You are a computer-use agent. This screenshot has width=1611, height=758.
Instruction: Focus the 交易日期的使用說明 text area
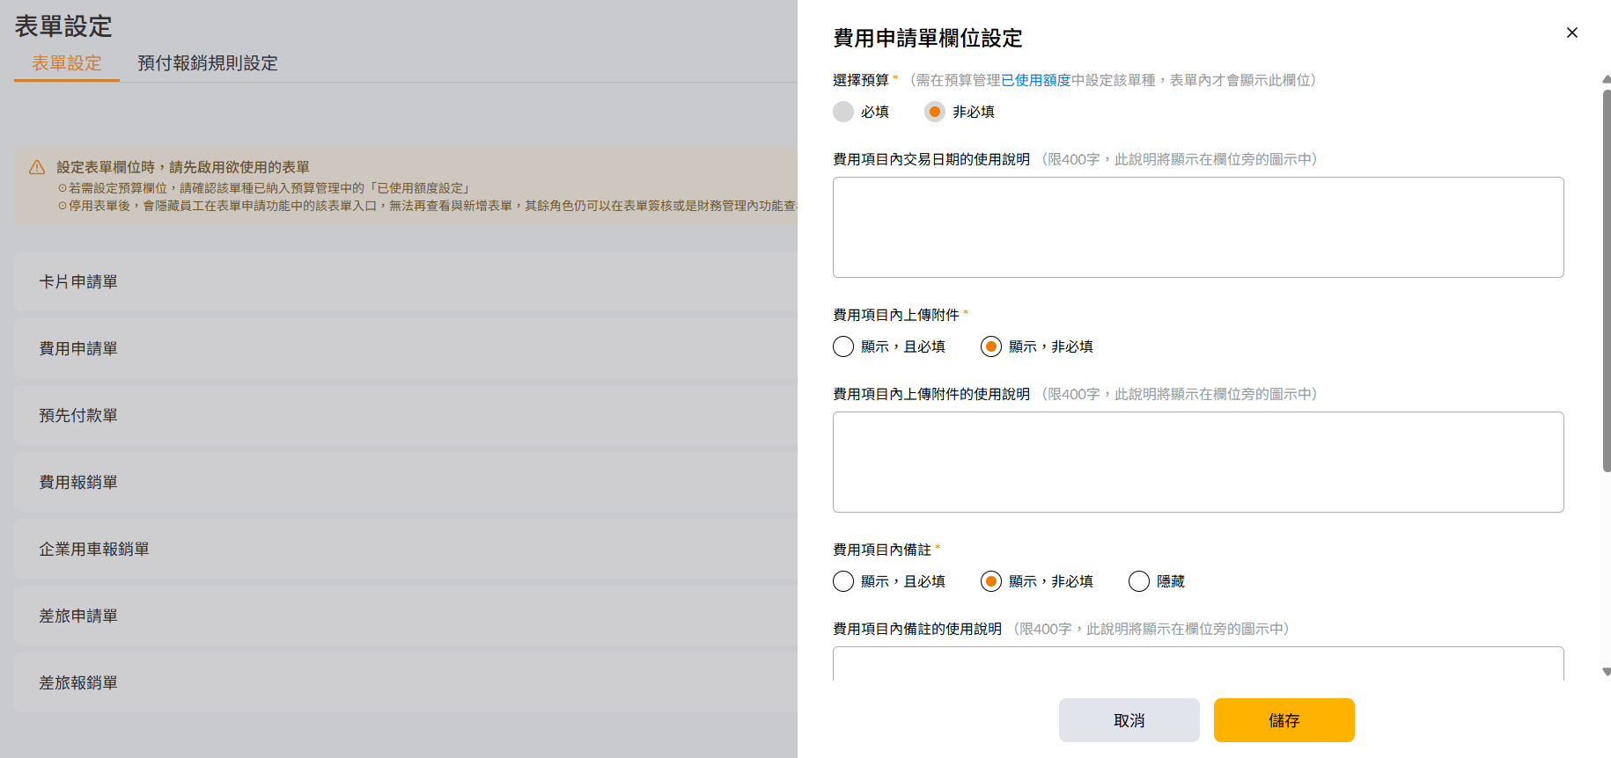pos(1198,228)
